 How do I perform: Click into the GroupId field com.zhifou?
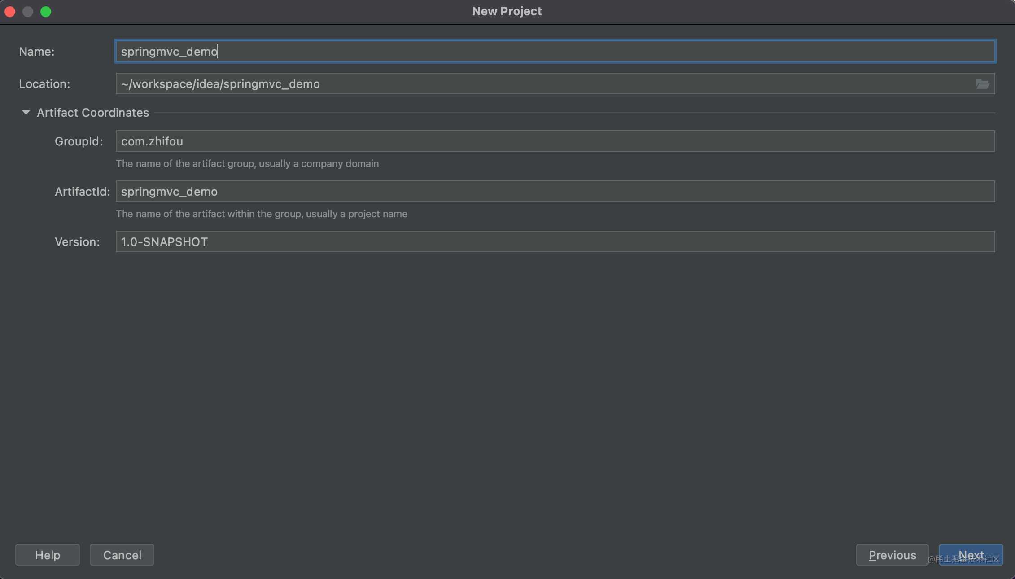[555, 141]
